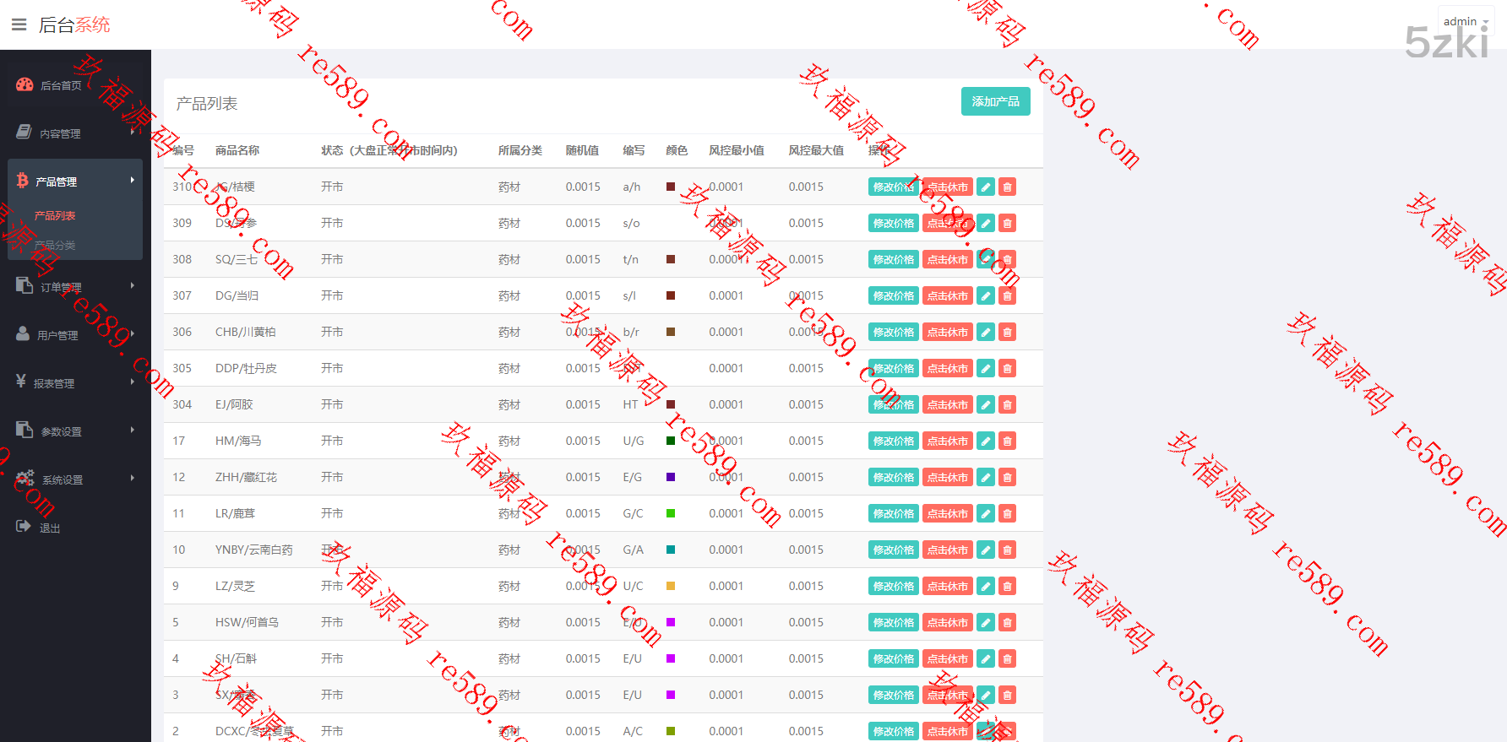
Task: Click the 退出 logout icon in sidebar
Action: (x=24, y=527)
